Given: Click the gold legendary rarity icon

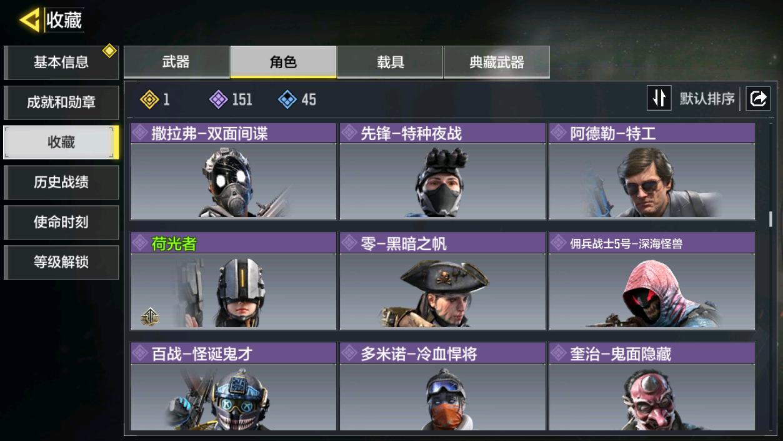Looking at the screenshot, I should point(149,99).
